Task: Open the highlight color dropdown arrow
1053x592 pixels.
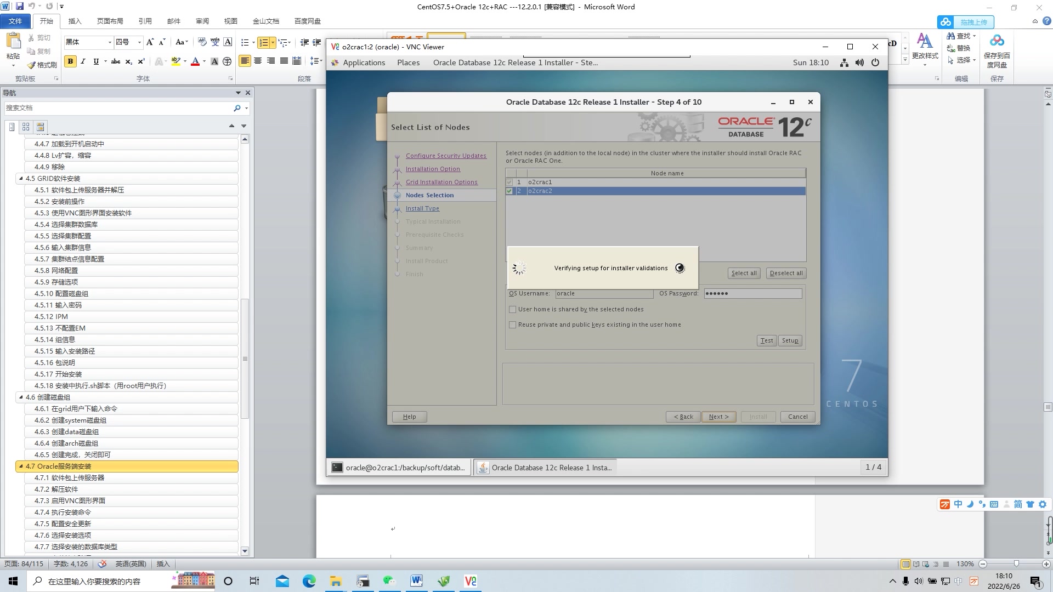Action: (x=185, y=61)
